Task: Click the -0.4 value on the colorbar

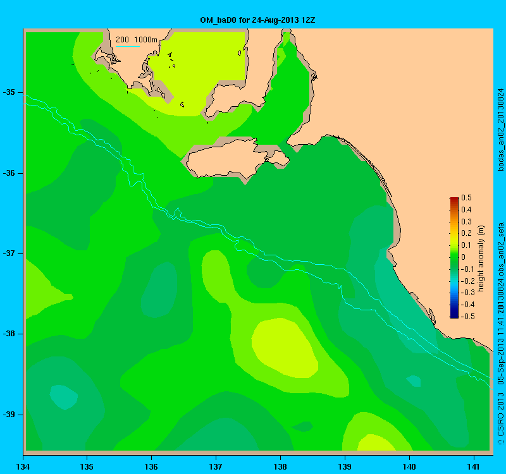Action: (x=467, y=305)
